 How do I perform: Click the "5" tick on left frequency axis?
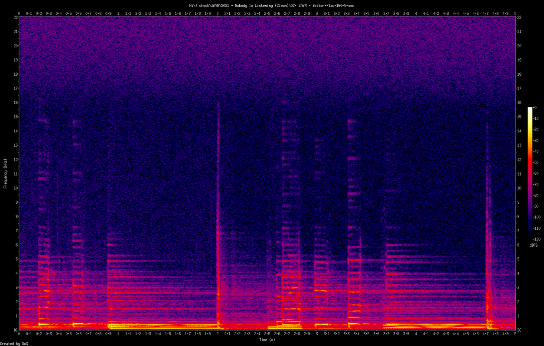point(16,259)
